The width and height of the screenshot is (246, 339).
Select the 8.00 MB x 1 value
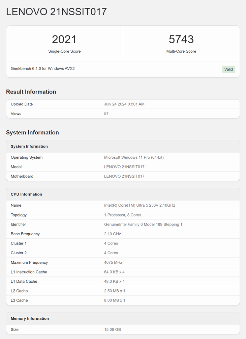click(115, 300)
